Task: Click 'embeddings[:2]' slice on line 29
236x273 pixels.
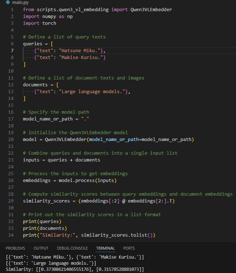Action: [x=100, y=201]
